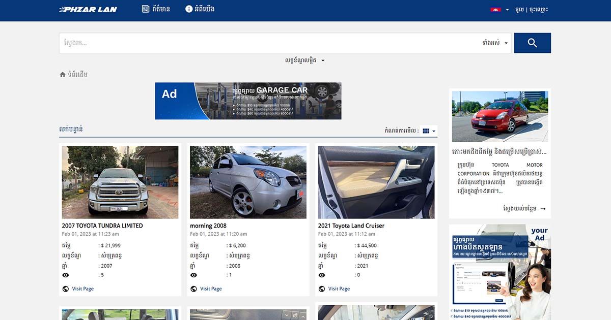The image size is (611, 320).
Task: Click the home icon in breadcrumb
Action: tap(63, 75)
